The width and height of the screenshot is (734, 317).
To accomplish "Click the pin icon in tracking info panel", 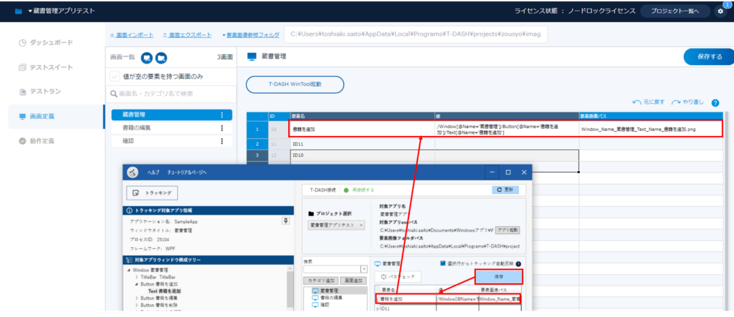I will (x=286, y=223).
